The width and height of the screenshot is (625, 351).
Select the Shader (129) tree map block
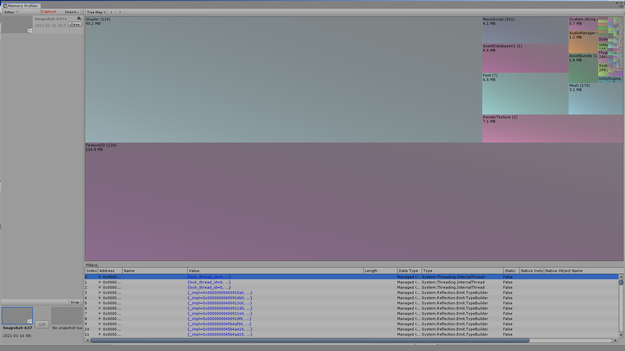point(283,80)
